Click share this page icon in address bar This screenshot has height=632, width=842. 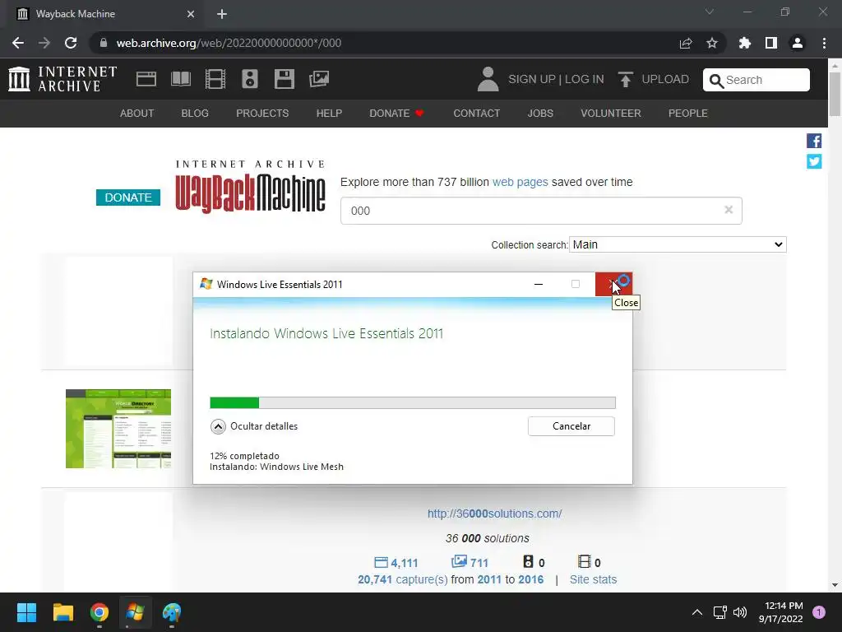pos(686,43)
